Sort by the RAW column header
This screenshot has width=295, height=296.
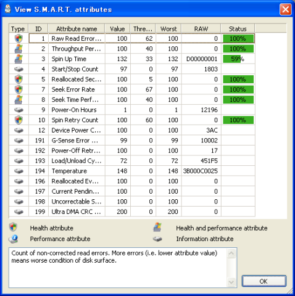pos(201,28)
